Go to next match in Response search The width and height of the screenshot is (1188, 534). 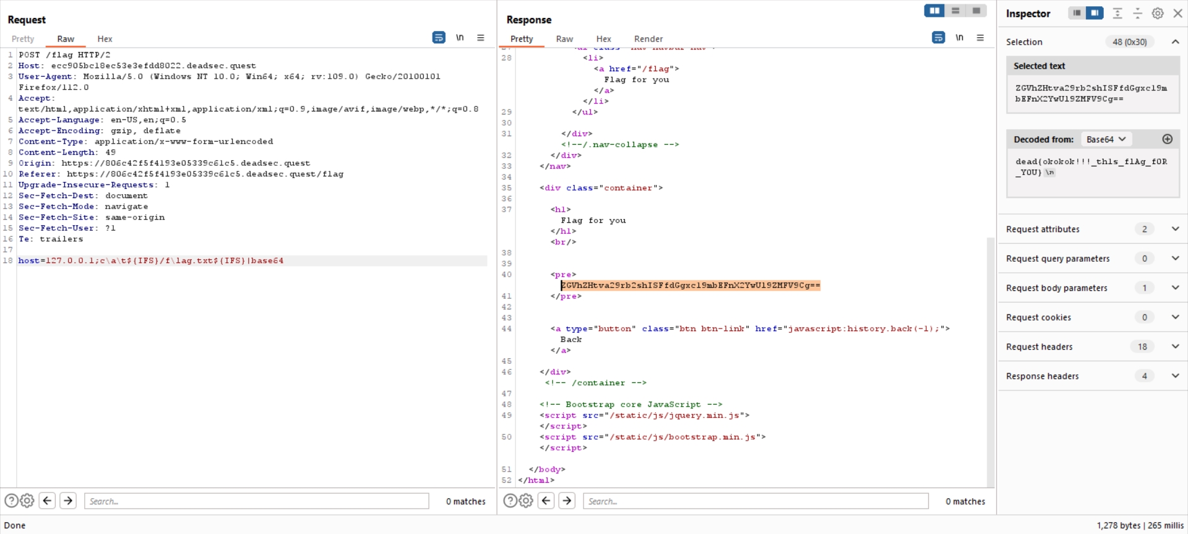tap(567, 501)
